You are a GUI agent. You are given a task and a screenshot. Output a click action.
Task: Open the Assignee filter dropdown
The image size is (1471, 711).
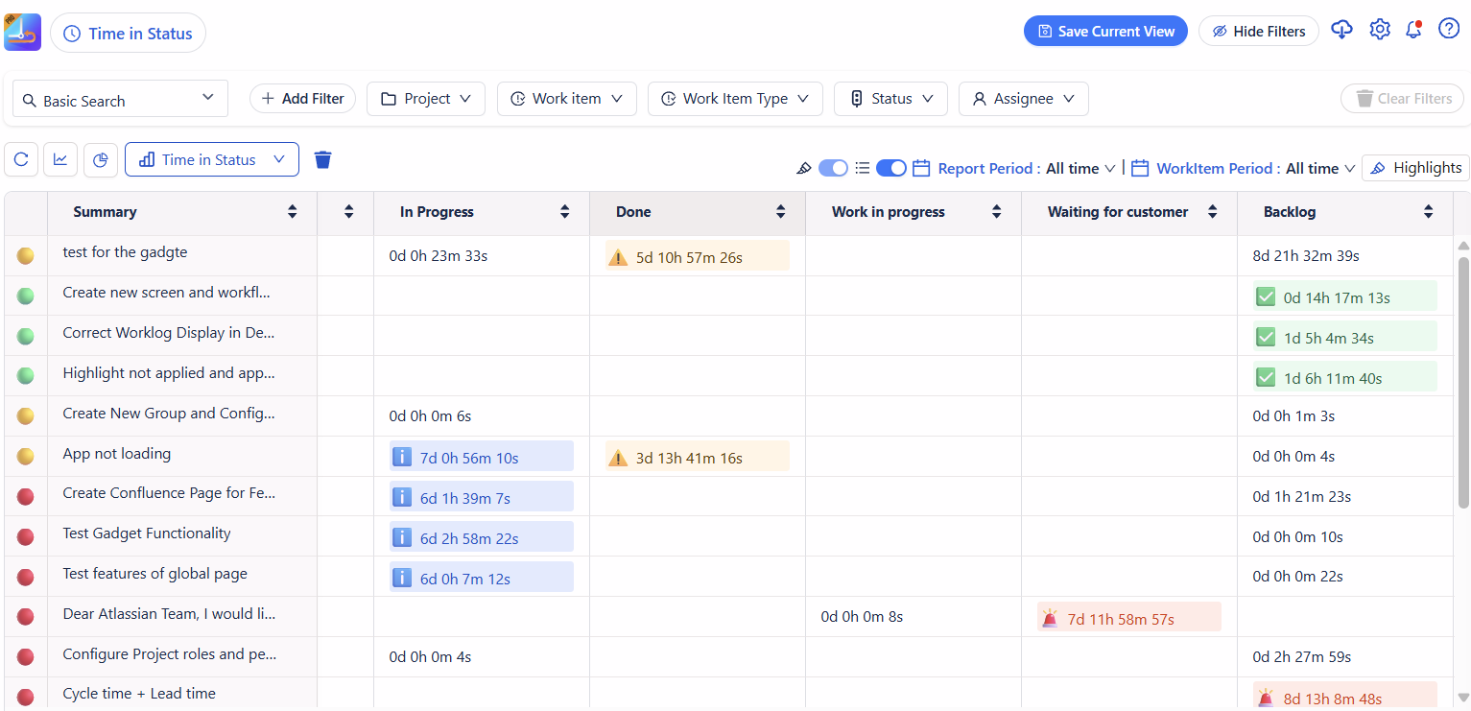click(x=1023, y=99)
